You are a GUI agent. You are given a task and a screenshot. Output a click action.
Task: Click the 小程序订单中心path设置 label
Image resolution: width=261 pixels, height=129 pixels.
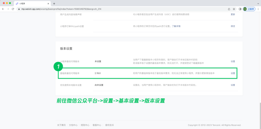click(x=72, y=26)
